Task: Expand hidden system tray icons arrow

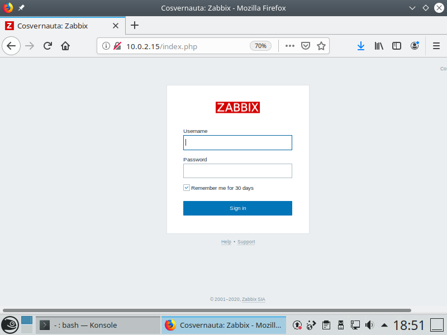Action: point(384,325)
